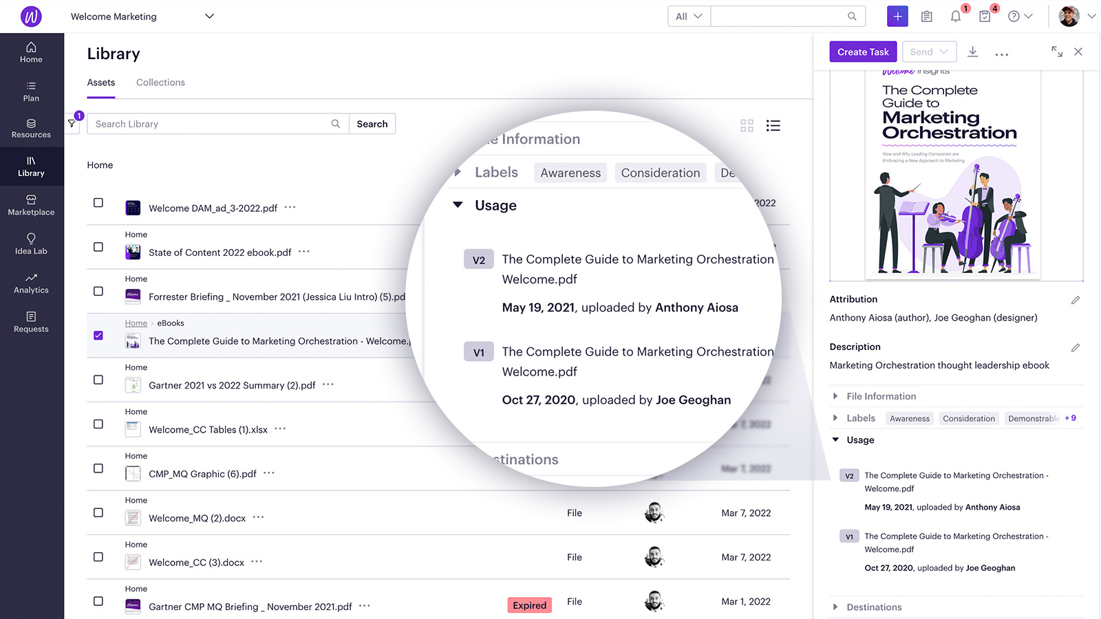Open Analytics in the sidebar
This screenshot has width=1101, height=619.
[x=31, y=283]
